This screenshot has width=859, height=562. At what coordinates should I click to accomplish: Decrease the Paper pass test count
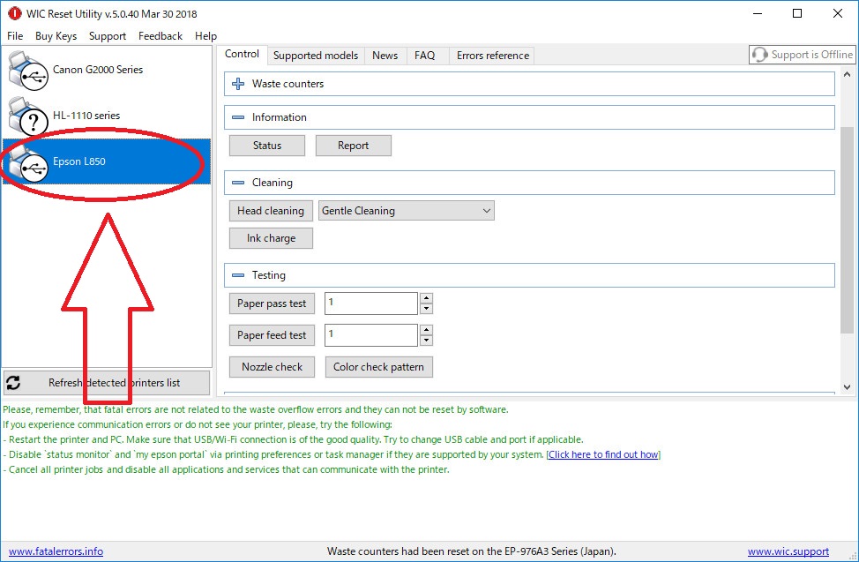click(x=426, y=309)
